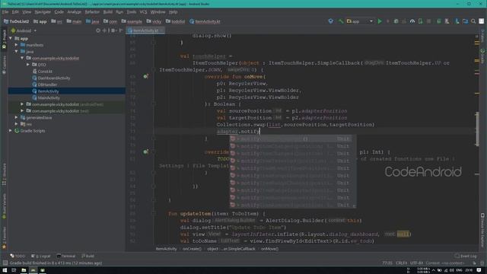Click the Make Project hammer icon
This screenshot has height=274, width=487.
point(341,21)
